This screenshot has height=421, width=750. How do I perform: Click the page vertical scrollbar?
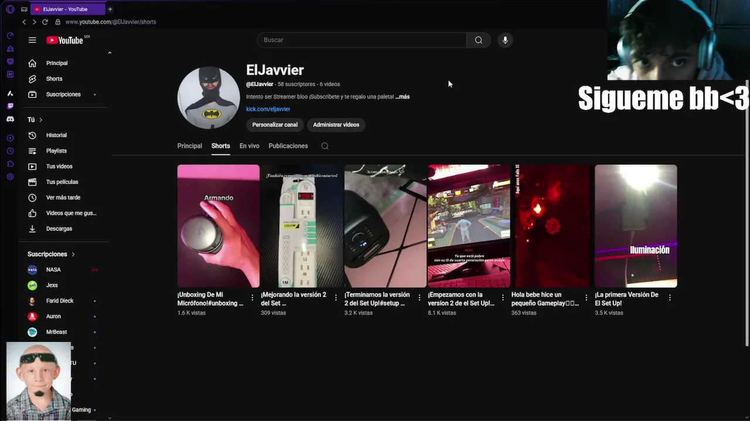(x=746, y=213)
